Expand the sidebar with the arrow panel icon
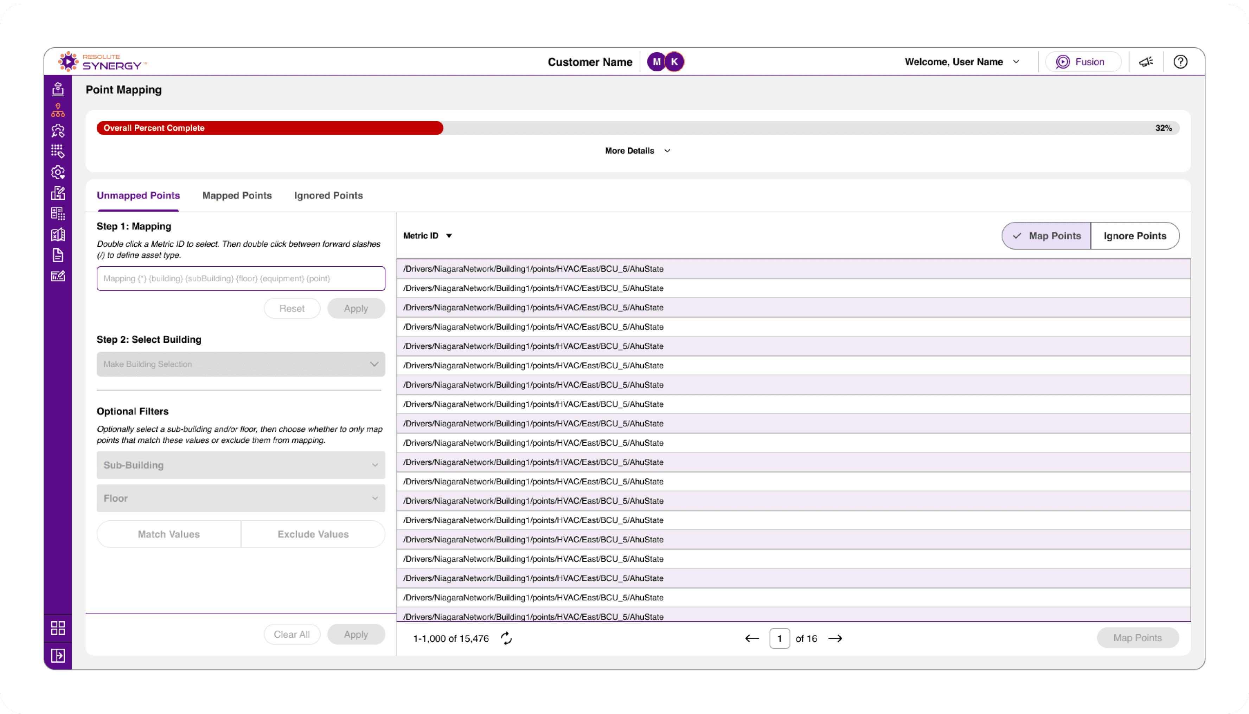Screen dimensions: 1249x714 coord(58,656)
